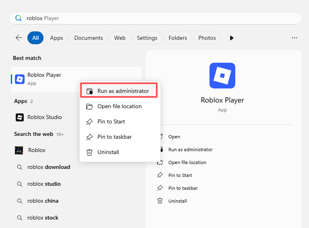Click the folder icon in context menu
This screenshot has height=228, width=309.
point(89,107)
